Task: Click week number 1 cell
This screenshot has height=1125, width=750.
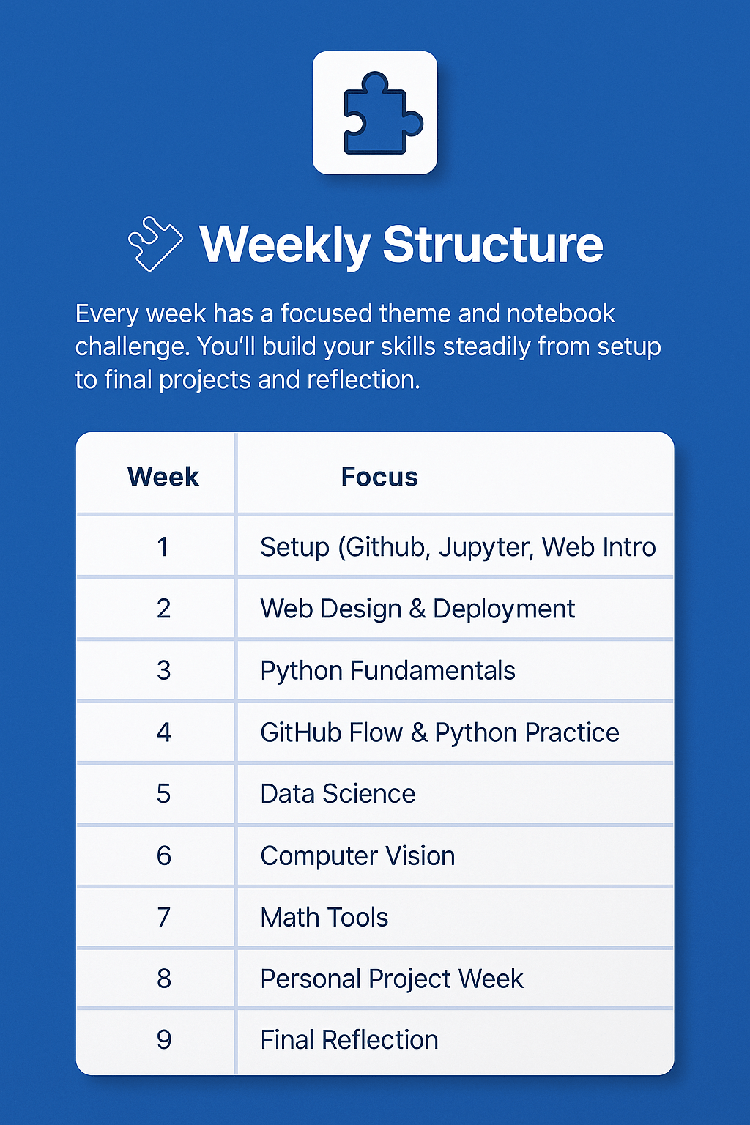Action: (163, 547)
